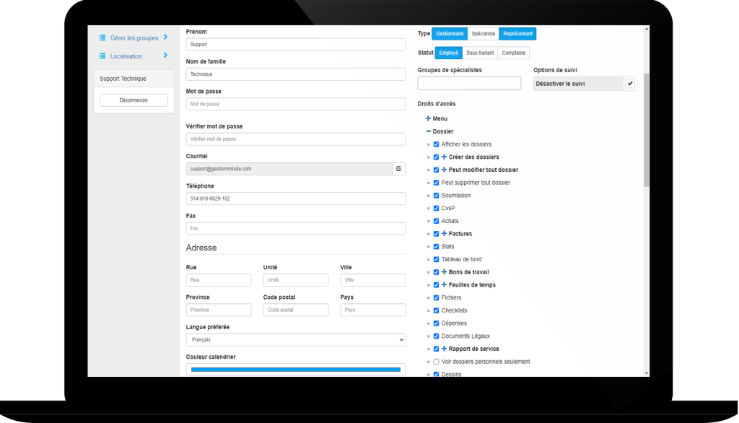The image size is (739, 423).
Task: Select the Gestionnaire type
Action: [450, 33]
